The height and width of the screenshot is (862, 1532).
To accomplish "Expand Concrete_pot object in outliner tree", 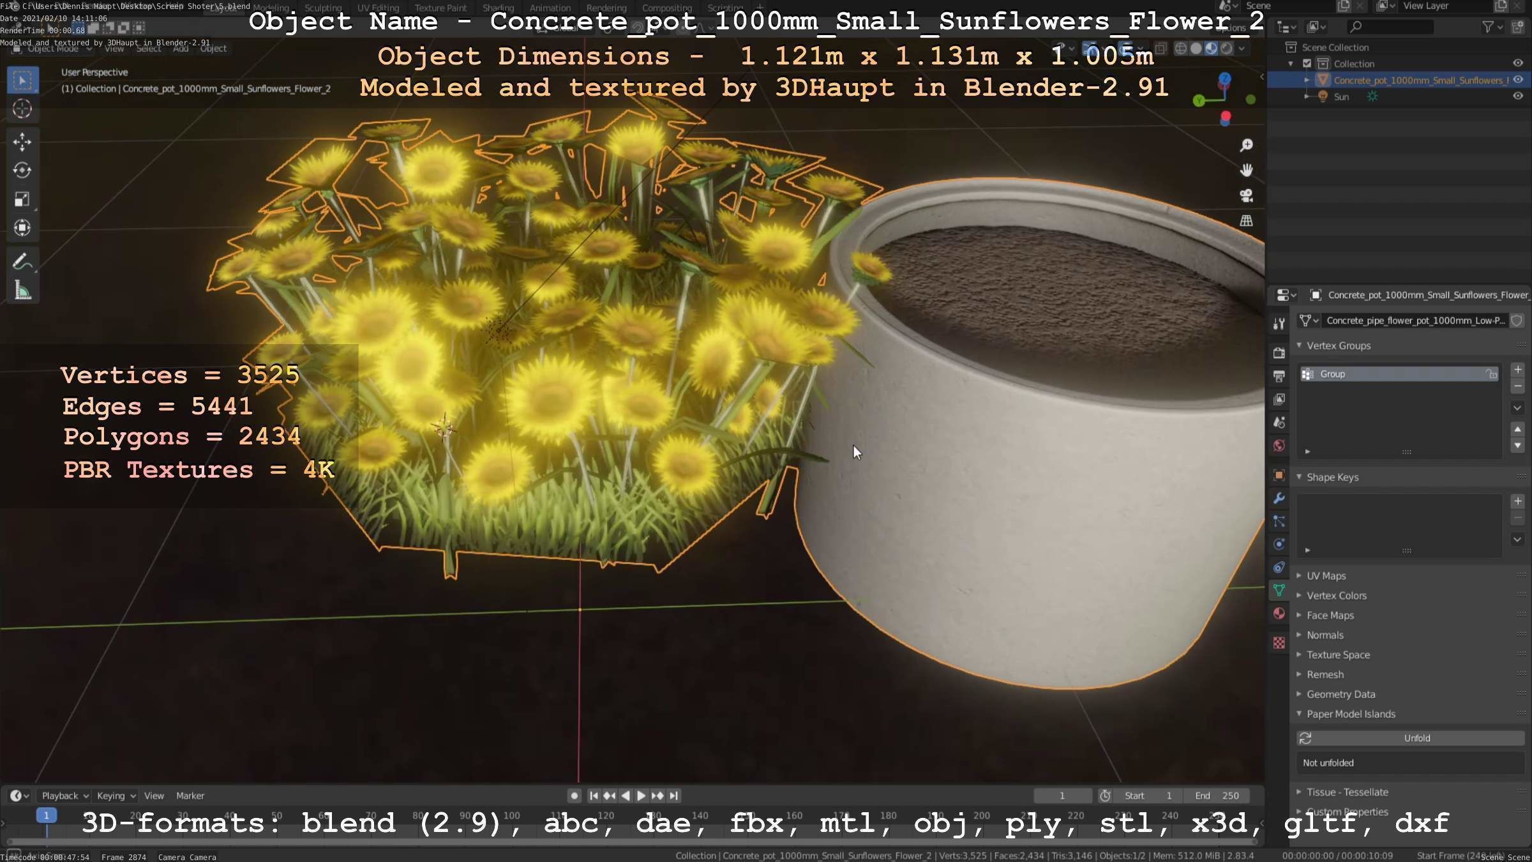I will [x=1307, y=80].
